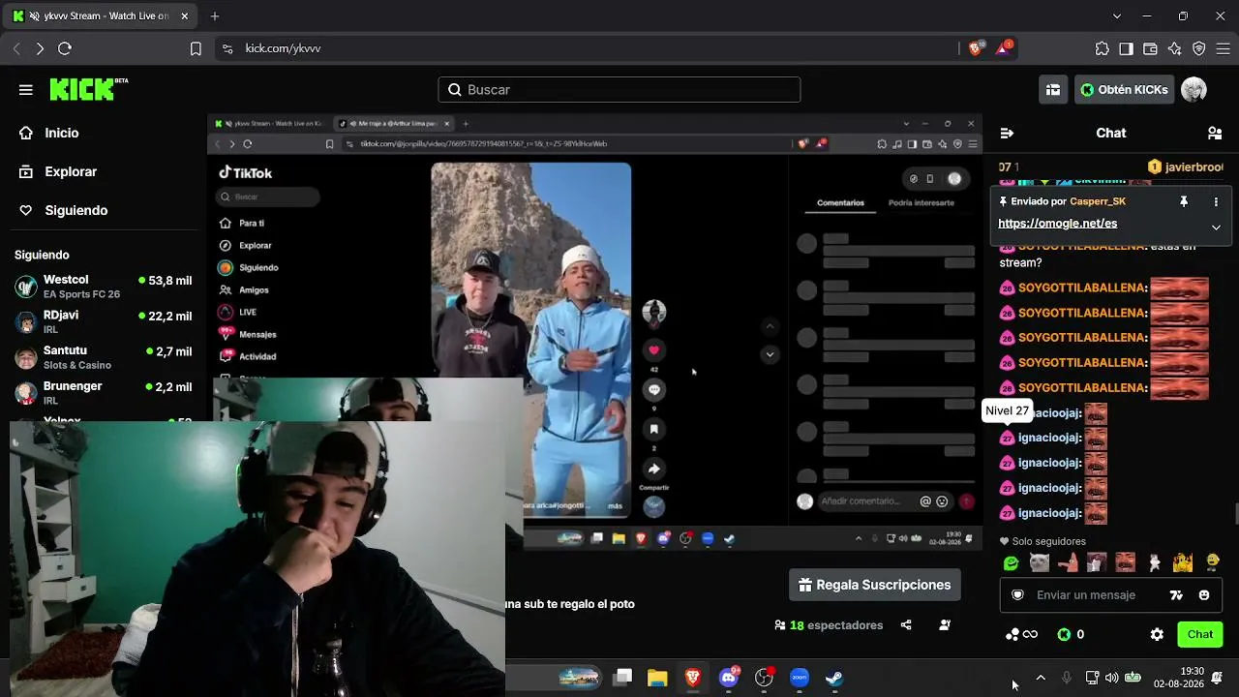1239x697 pixels.
Task: Open pinned message three-dot options
Action: click(1216, 201)
